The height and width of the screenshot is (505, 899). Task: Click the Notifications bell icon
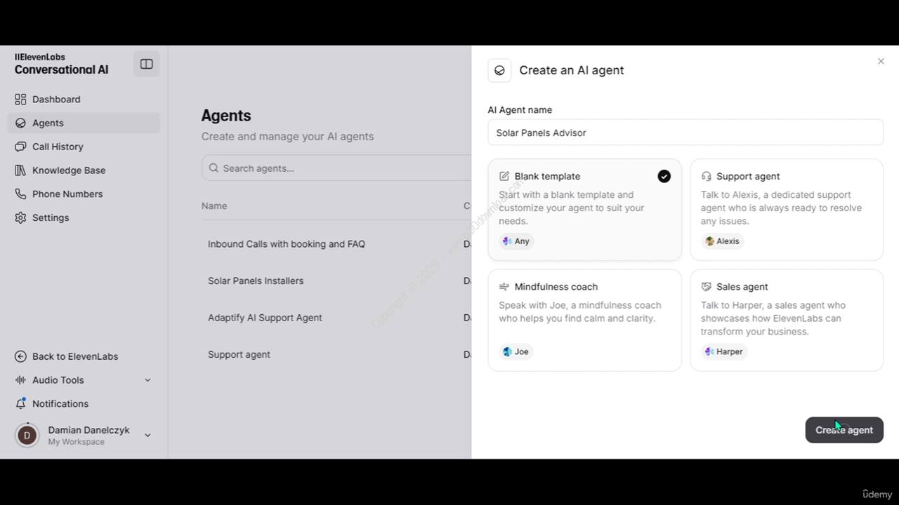tap(20, 404)
